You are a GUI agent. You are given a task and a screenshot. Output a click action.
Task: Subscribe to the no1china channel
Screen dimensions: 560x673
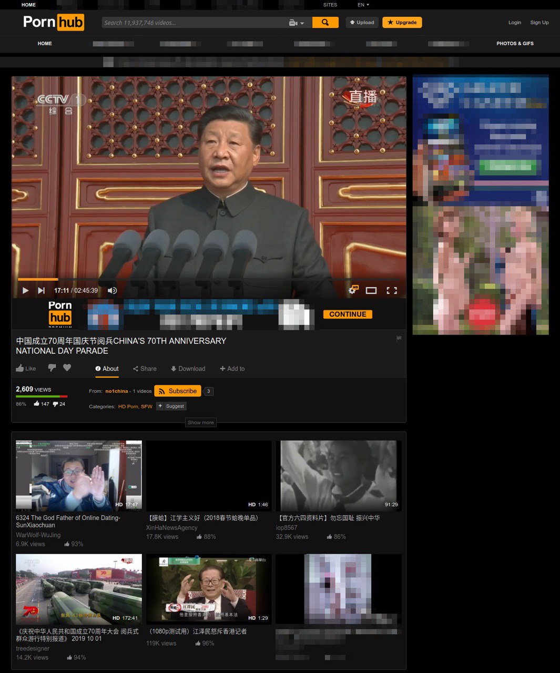(178, 391)
